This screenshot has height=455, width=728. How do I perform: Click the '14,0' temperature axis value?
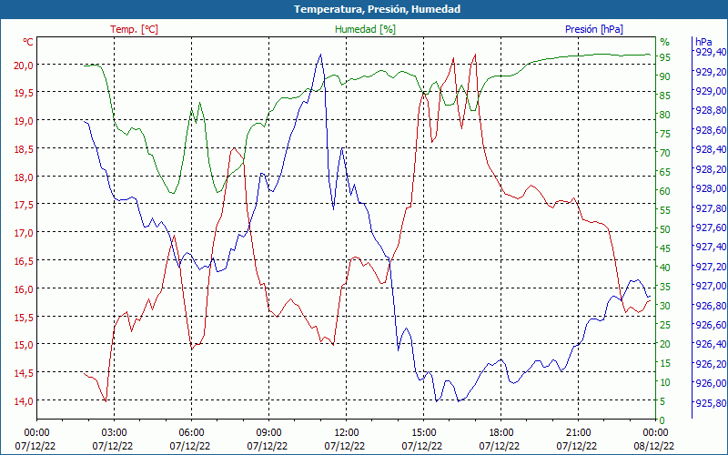(24, 400)
